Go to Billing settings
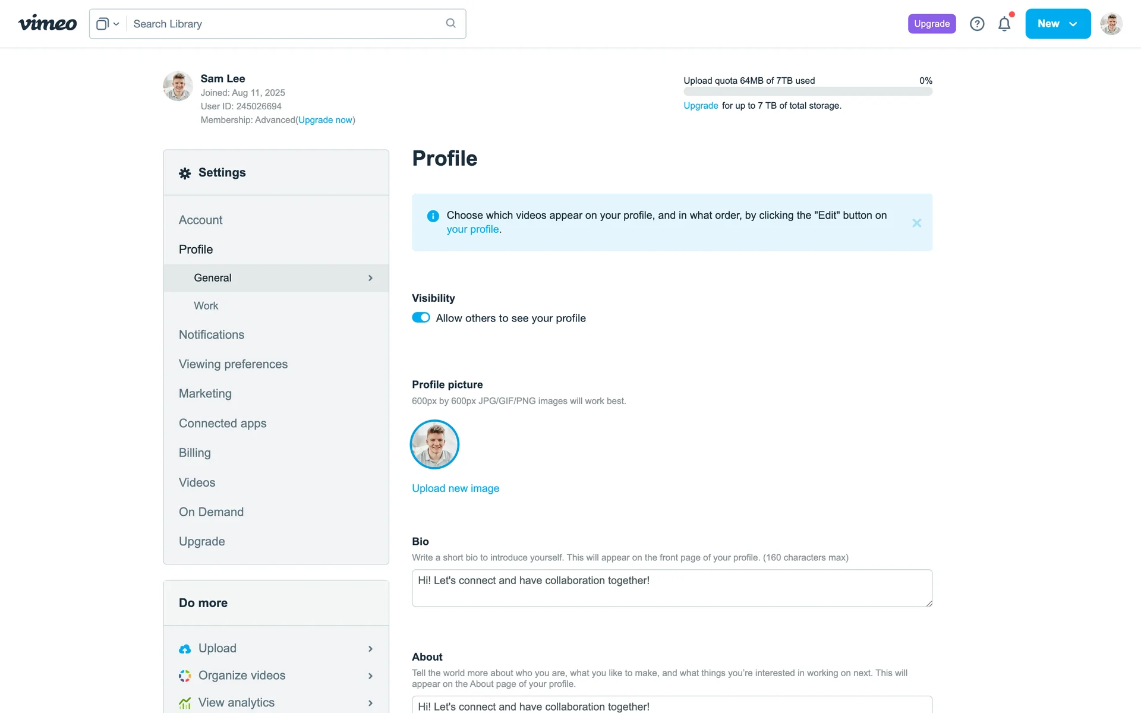Image resolution: width=1141 pixels, height=713 pixels. coord(195,453)
